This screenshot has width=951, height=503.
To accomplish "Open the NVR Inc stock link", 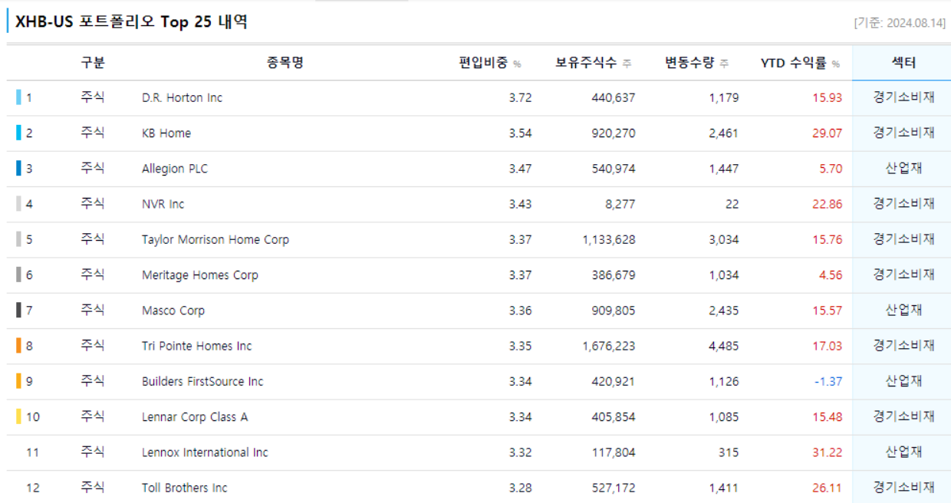I will coord(163,204).
